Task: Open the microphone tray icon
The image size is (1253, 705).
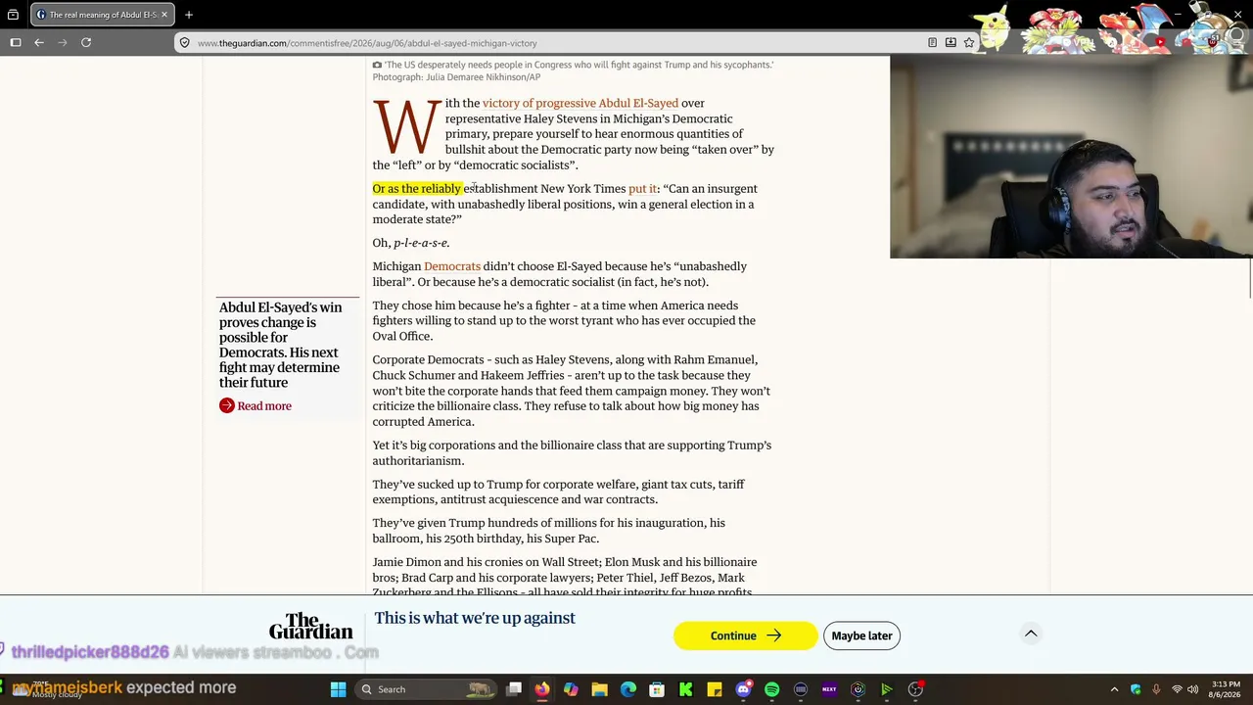Action: (1156, 689)
